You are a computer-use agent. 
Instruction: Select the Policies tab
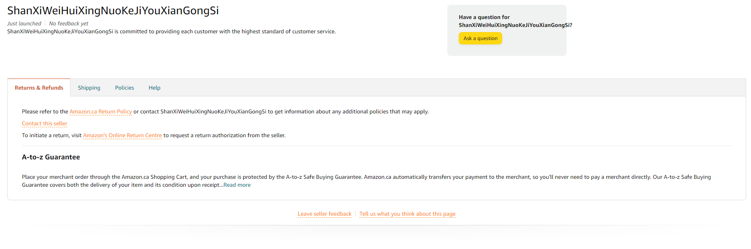(124, 88)
